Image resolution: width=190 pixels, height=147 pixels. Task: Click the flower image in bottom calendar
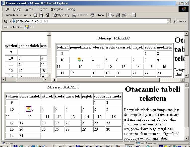point(29,109)
